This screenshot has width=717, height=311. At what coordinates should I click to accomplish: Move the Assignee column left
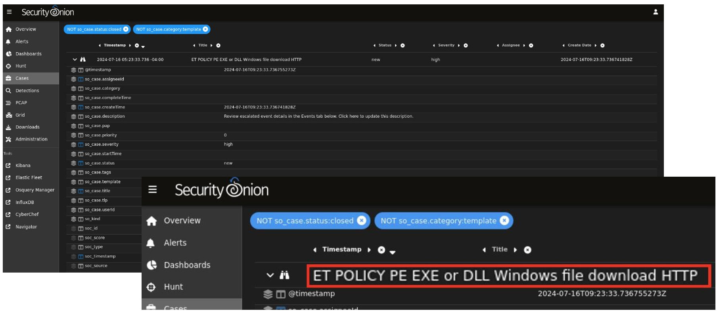click(498, 46)
